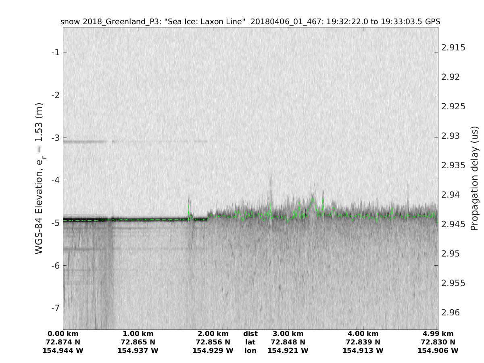Image resolution: width=484 pixels, height=363 pixels.
Task: Select the -3 elevation tick label
Action: [54, 138]
